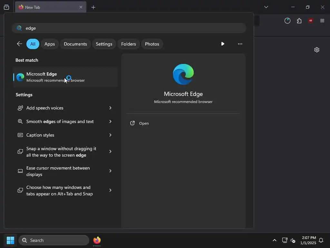
Task: Open a new Firefox tab with plus
Action: click(x=93, y=7)
